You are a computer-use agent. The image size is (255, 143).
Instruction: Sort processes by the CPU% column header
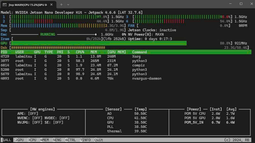coord(80,52)
